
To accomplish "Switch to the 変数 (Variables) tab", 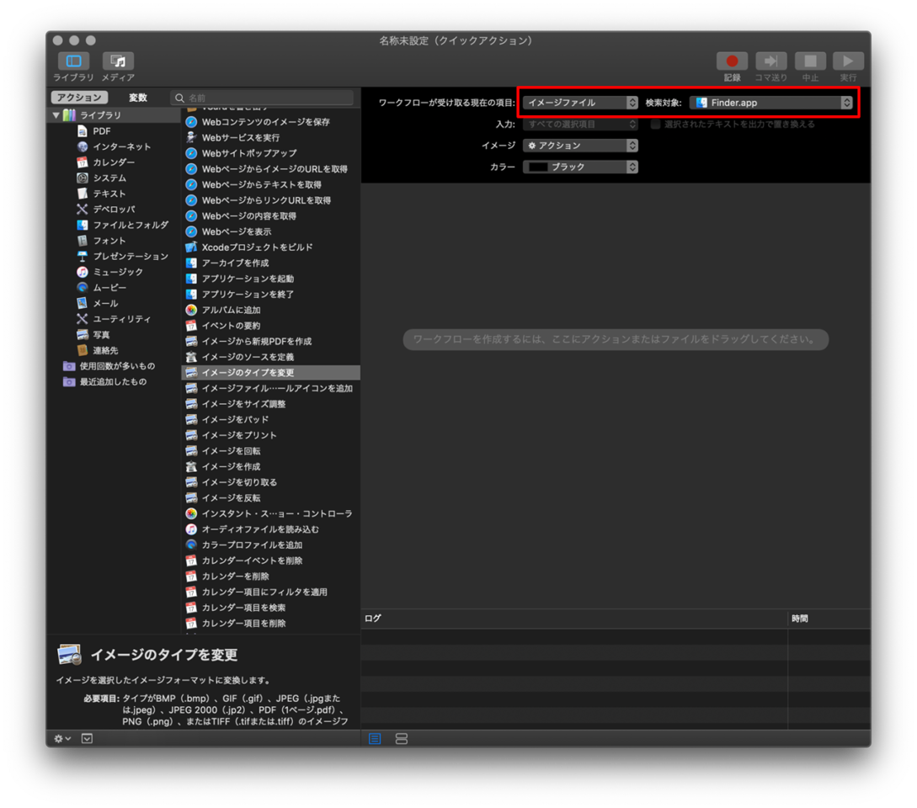I will pyautogui.click(x=138, y=98).
